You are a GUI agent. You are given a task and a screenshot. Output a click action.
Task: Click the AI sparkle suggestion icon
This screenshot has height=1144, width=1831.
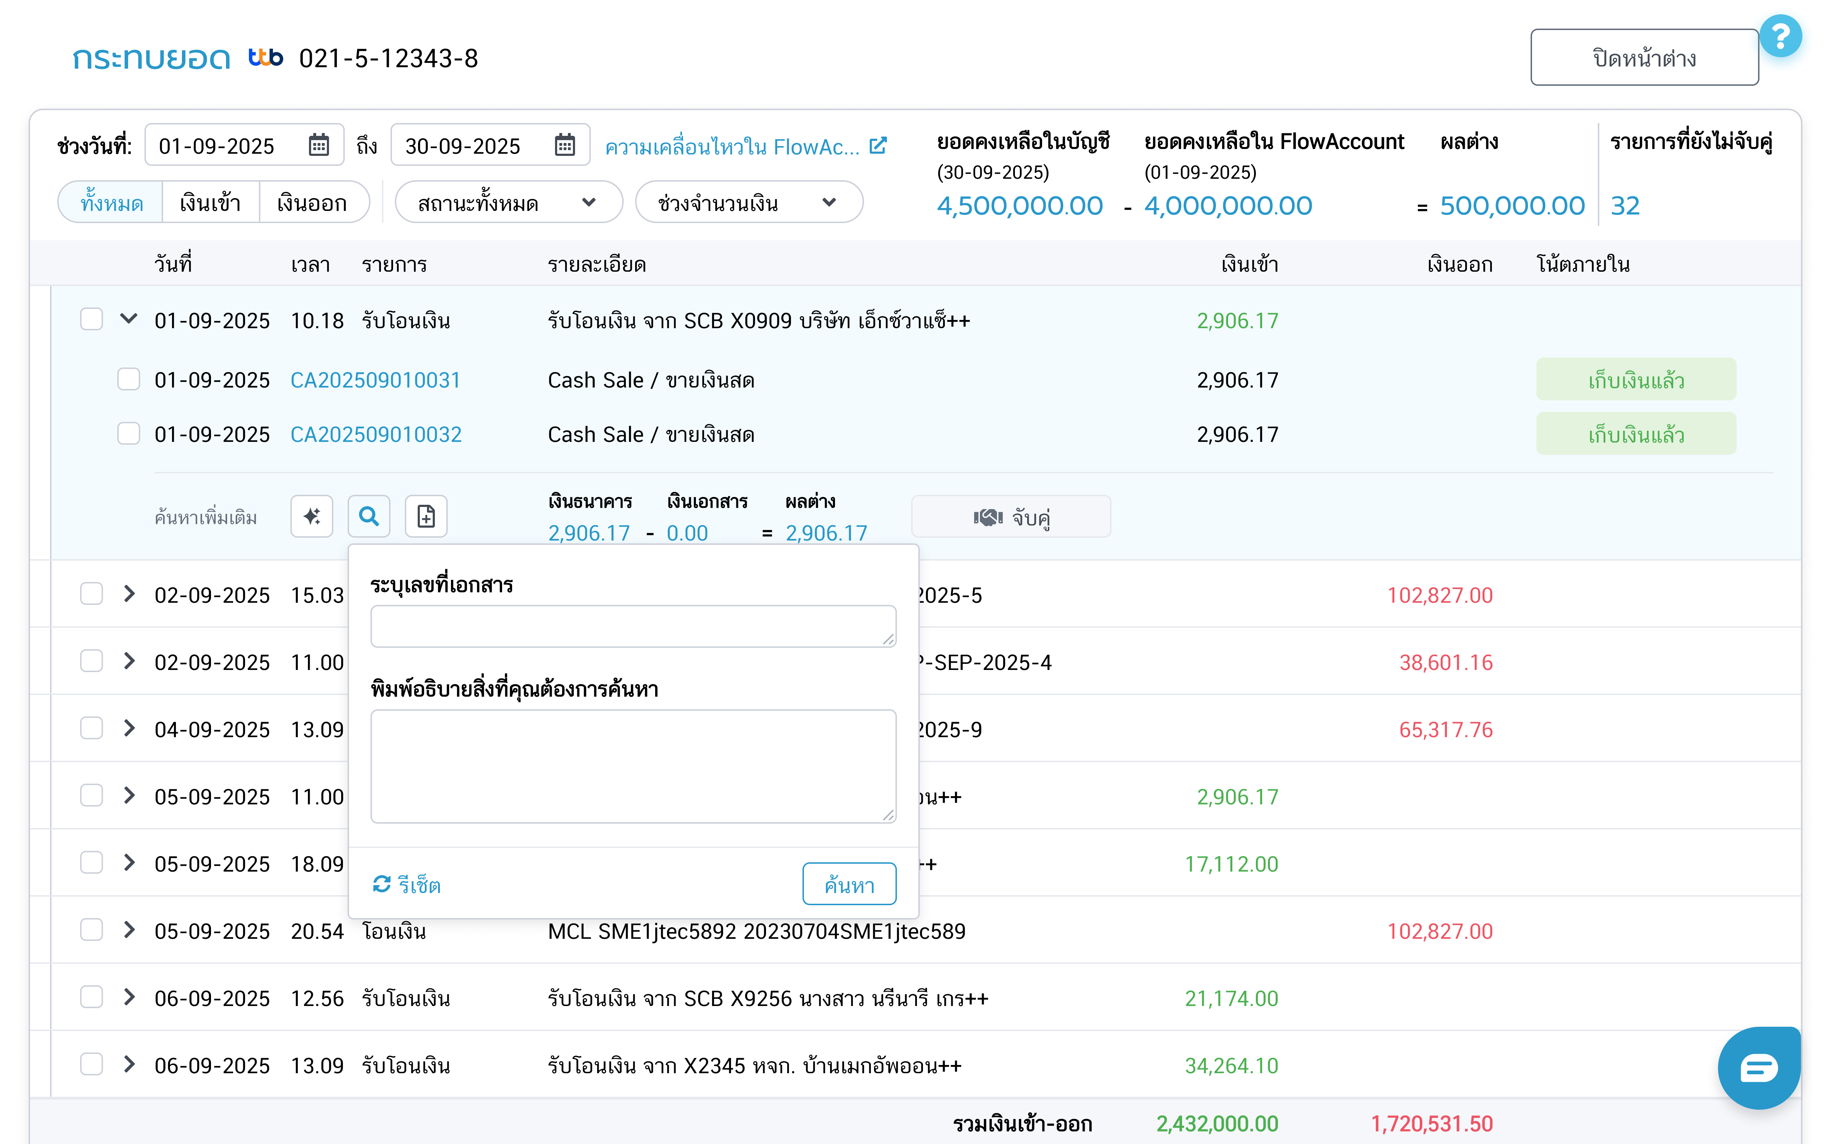(311, 517)
